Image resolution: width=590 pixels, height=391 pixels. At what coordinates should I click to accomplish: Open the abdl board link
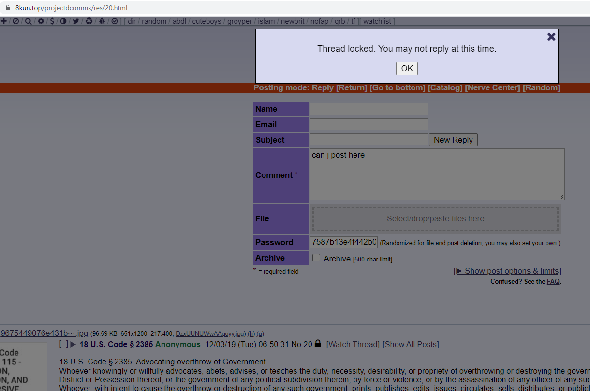click(x=179, y=21)
